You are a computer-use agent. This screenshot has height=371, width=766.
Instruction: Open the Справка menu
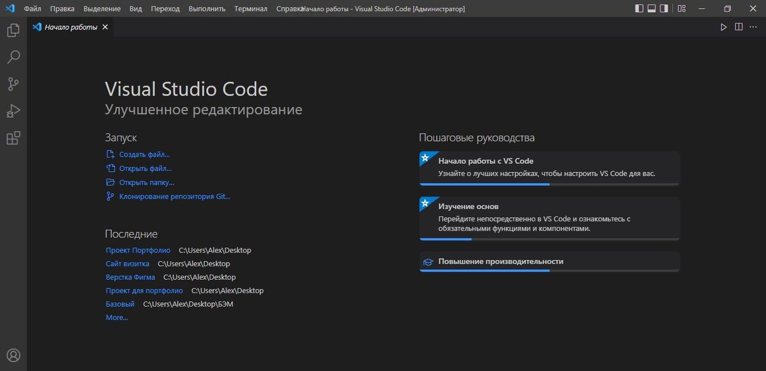[x=289, y=9]
